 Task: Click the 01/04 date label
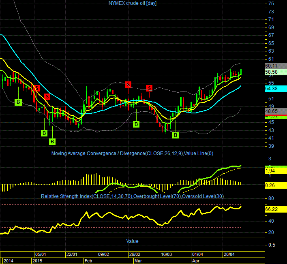click(x=198, y=254)
